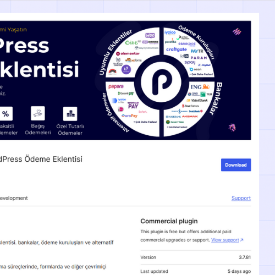Image resolution: width=275 pixels, height=275 pixels.
Task: Click the blue Download button
Action: [236, 165]
